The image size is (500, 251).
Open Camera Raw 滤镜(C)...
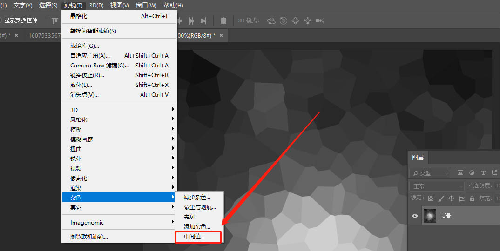[119, 65]
